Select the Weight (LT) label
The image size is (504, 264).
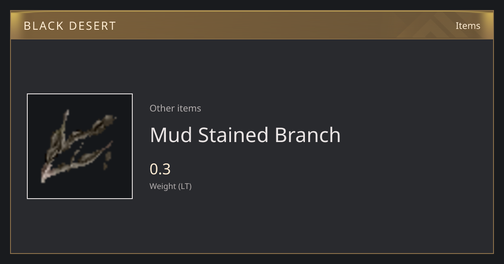171,186
